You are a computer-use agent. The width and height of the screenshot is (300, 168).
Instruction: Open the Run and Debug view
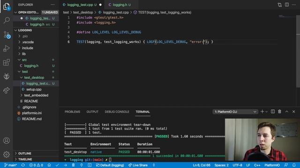[6, 49]
